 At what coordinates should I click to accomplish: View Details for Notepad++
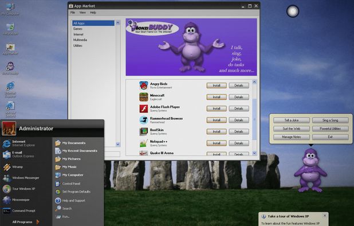(x=239, y=143)
